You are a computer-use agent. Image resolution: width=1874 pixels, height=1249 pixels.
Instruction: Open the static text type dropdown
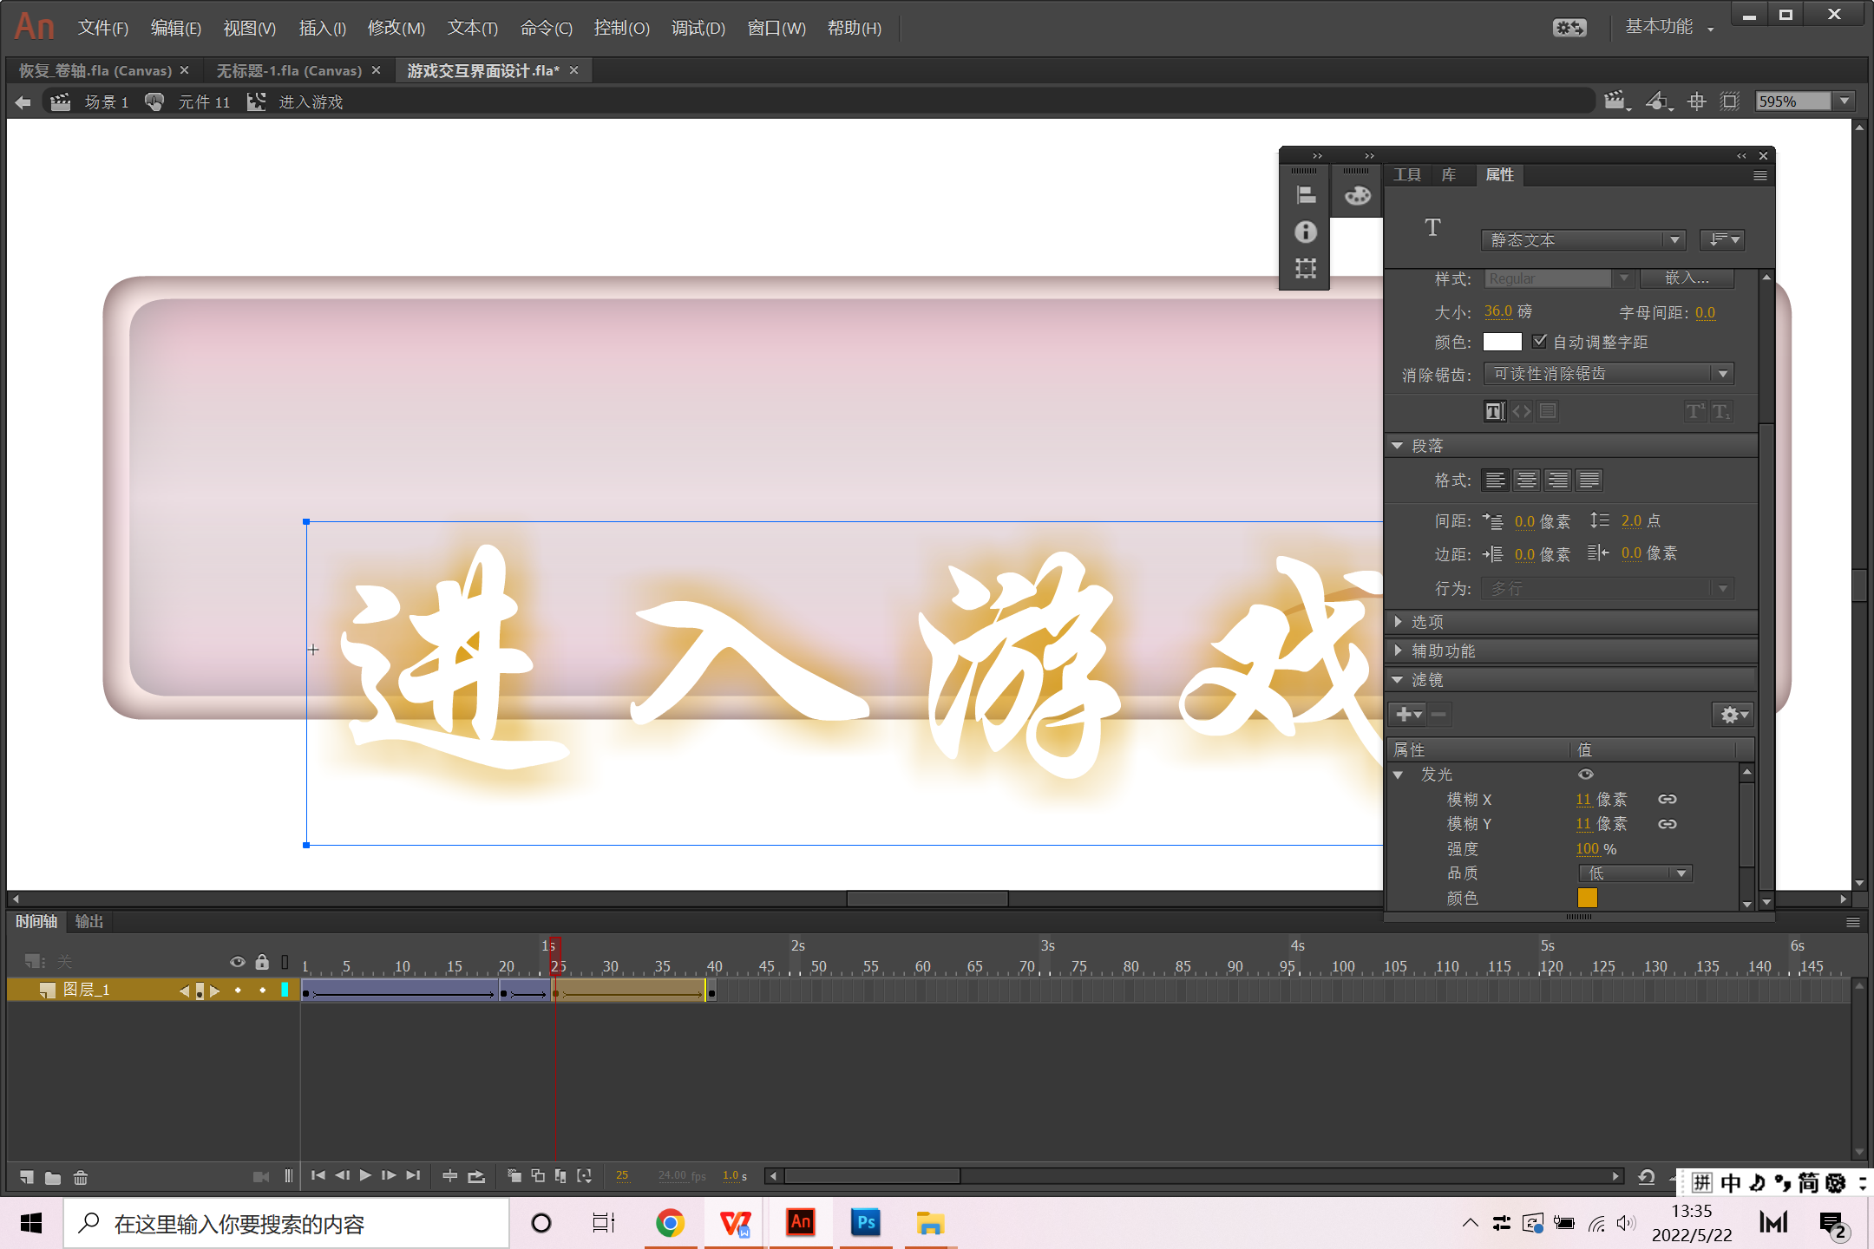(1583, 240)
